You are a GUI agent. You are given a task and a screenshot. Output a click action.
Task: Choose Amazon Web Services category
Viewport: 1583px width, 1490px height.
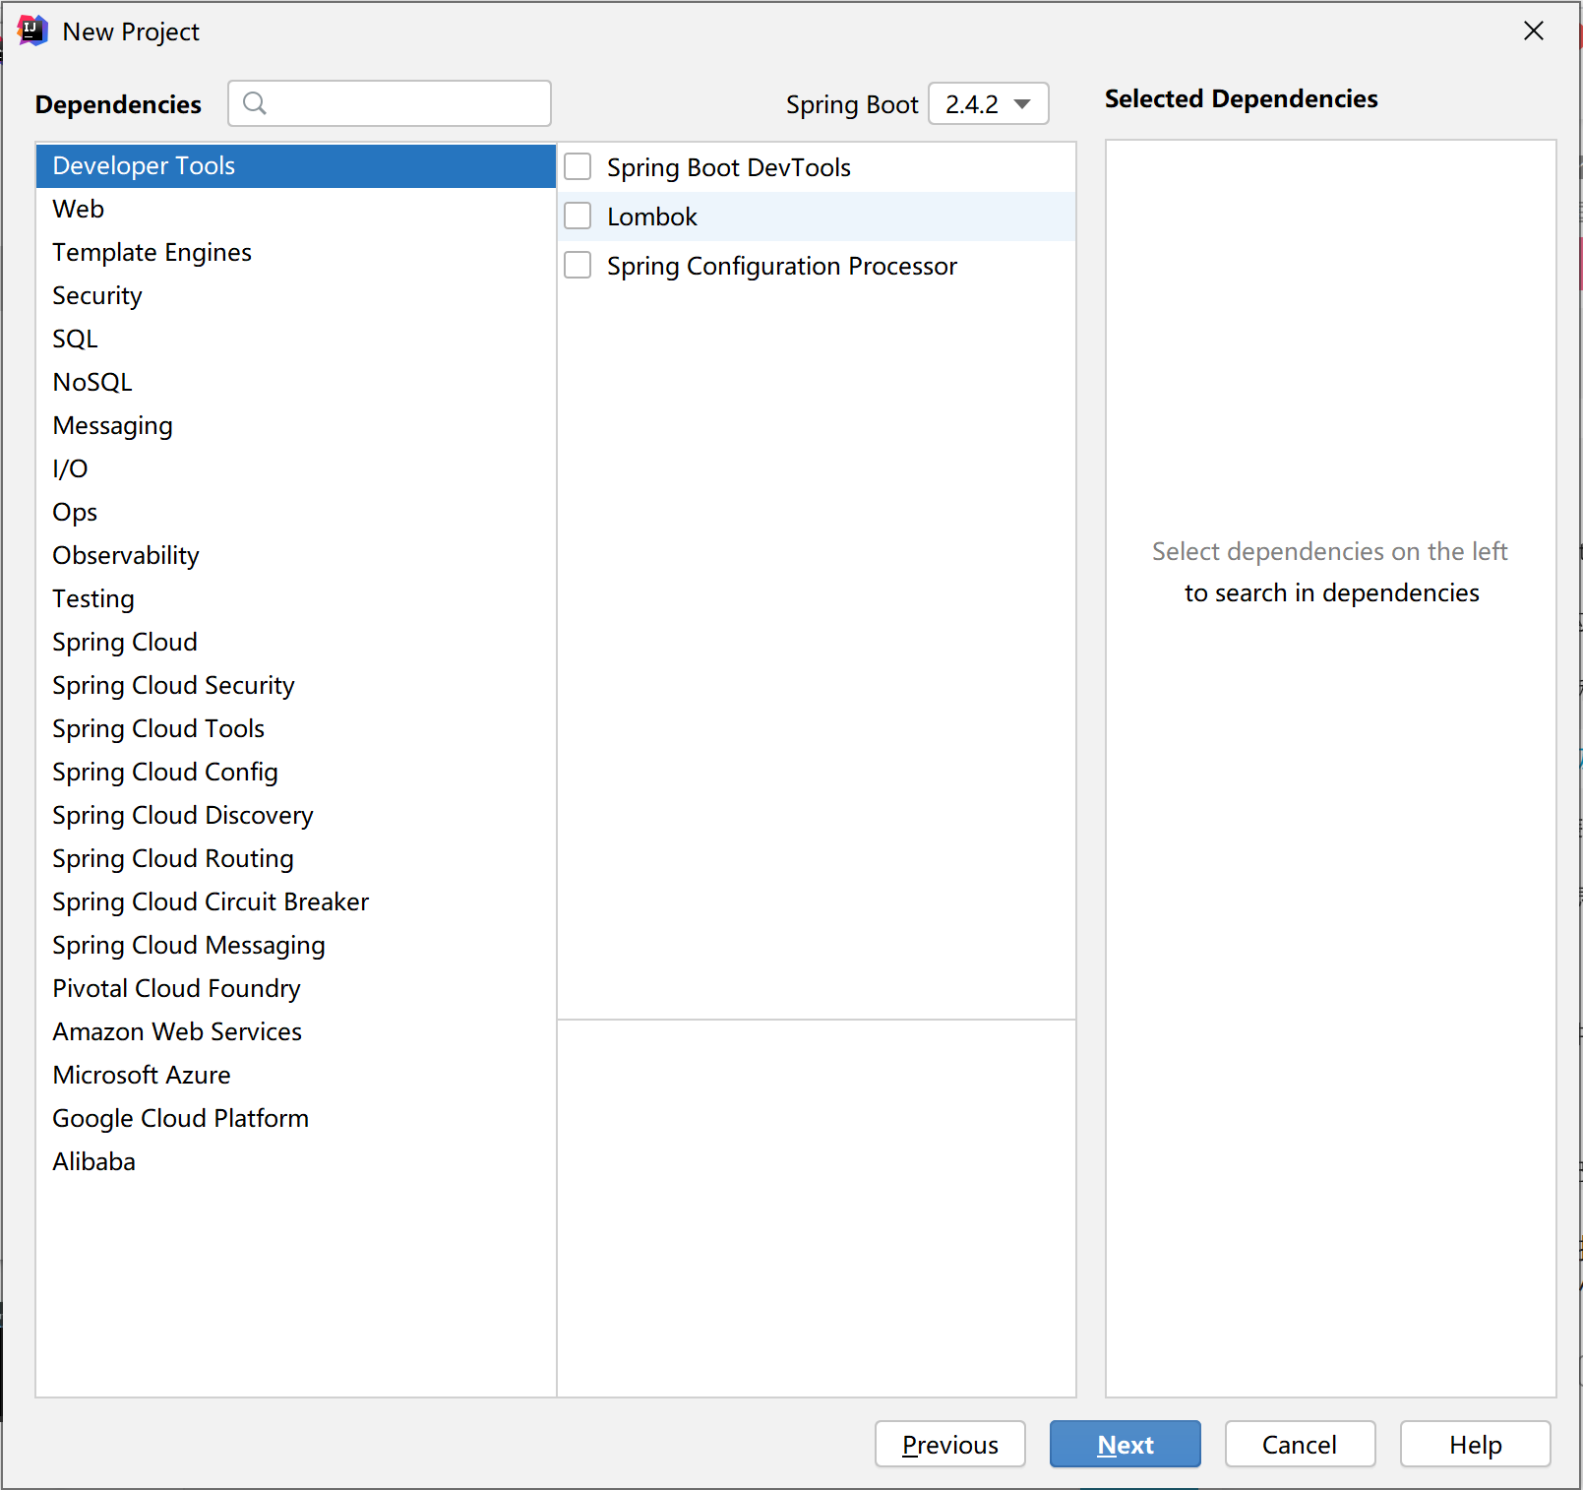tap(296, 1031)
